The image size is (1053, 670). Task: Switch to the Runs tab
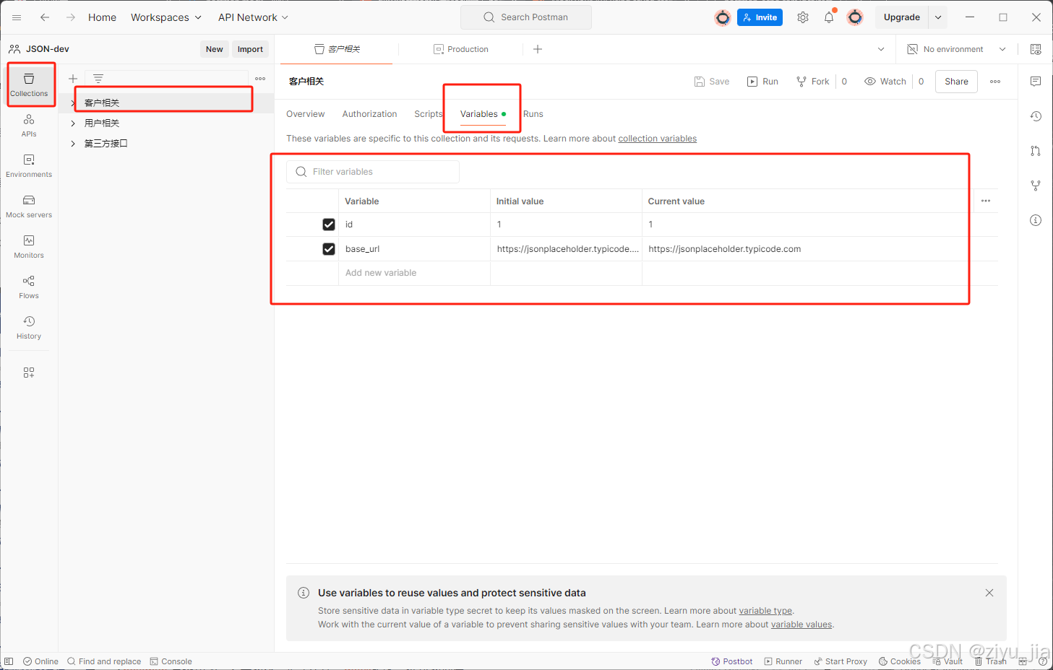533,114
